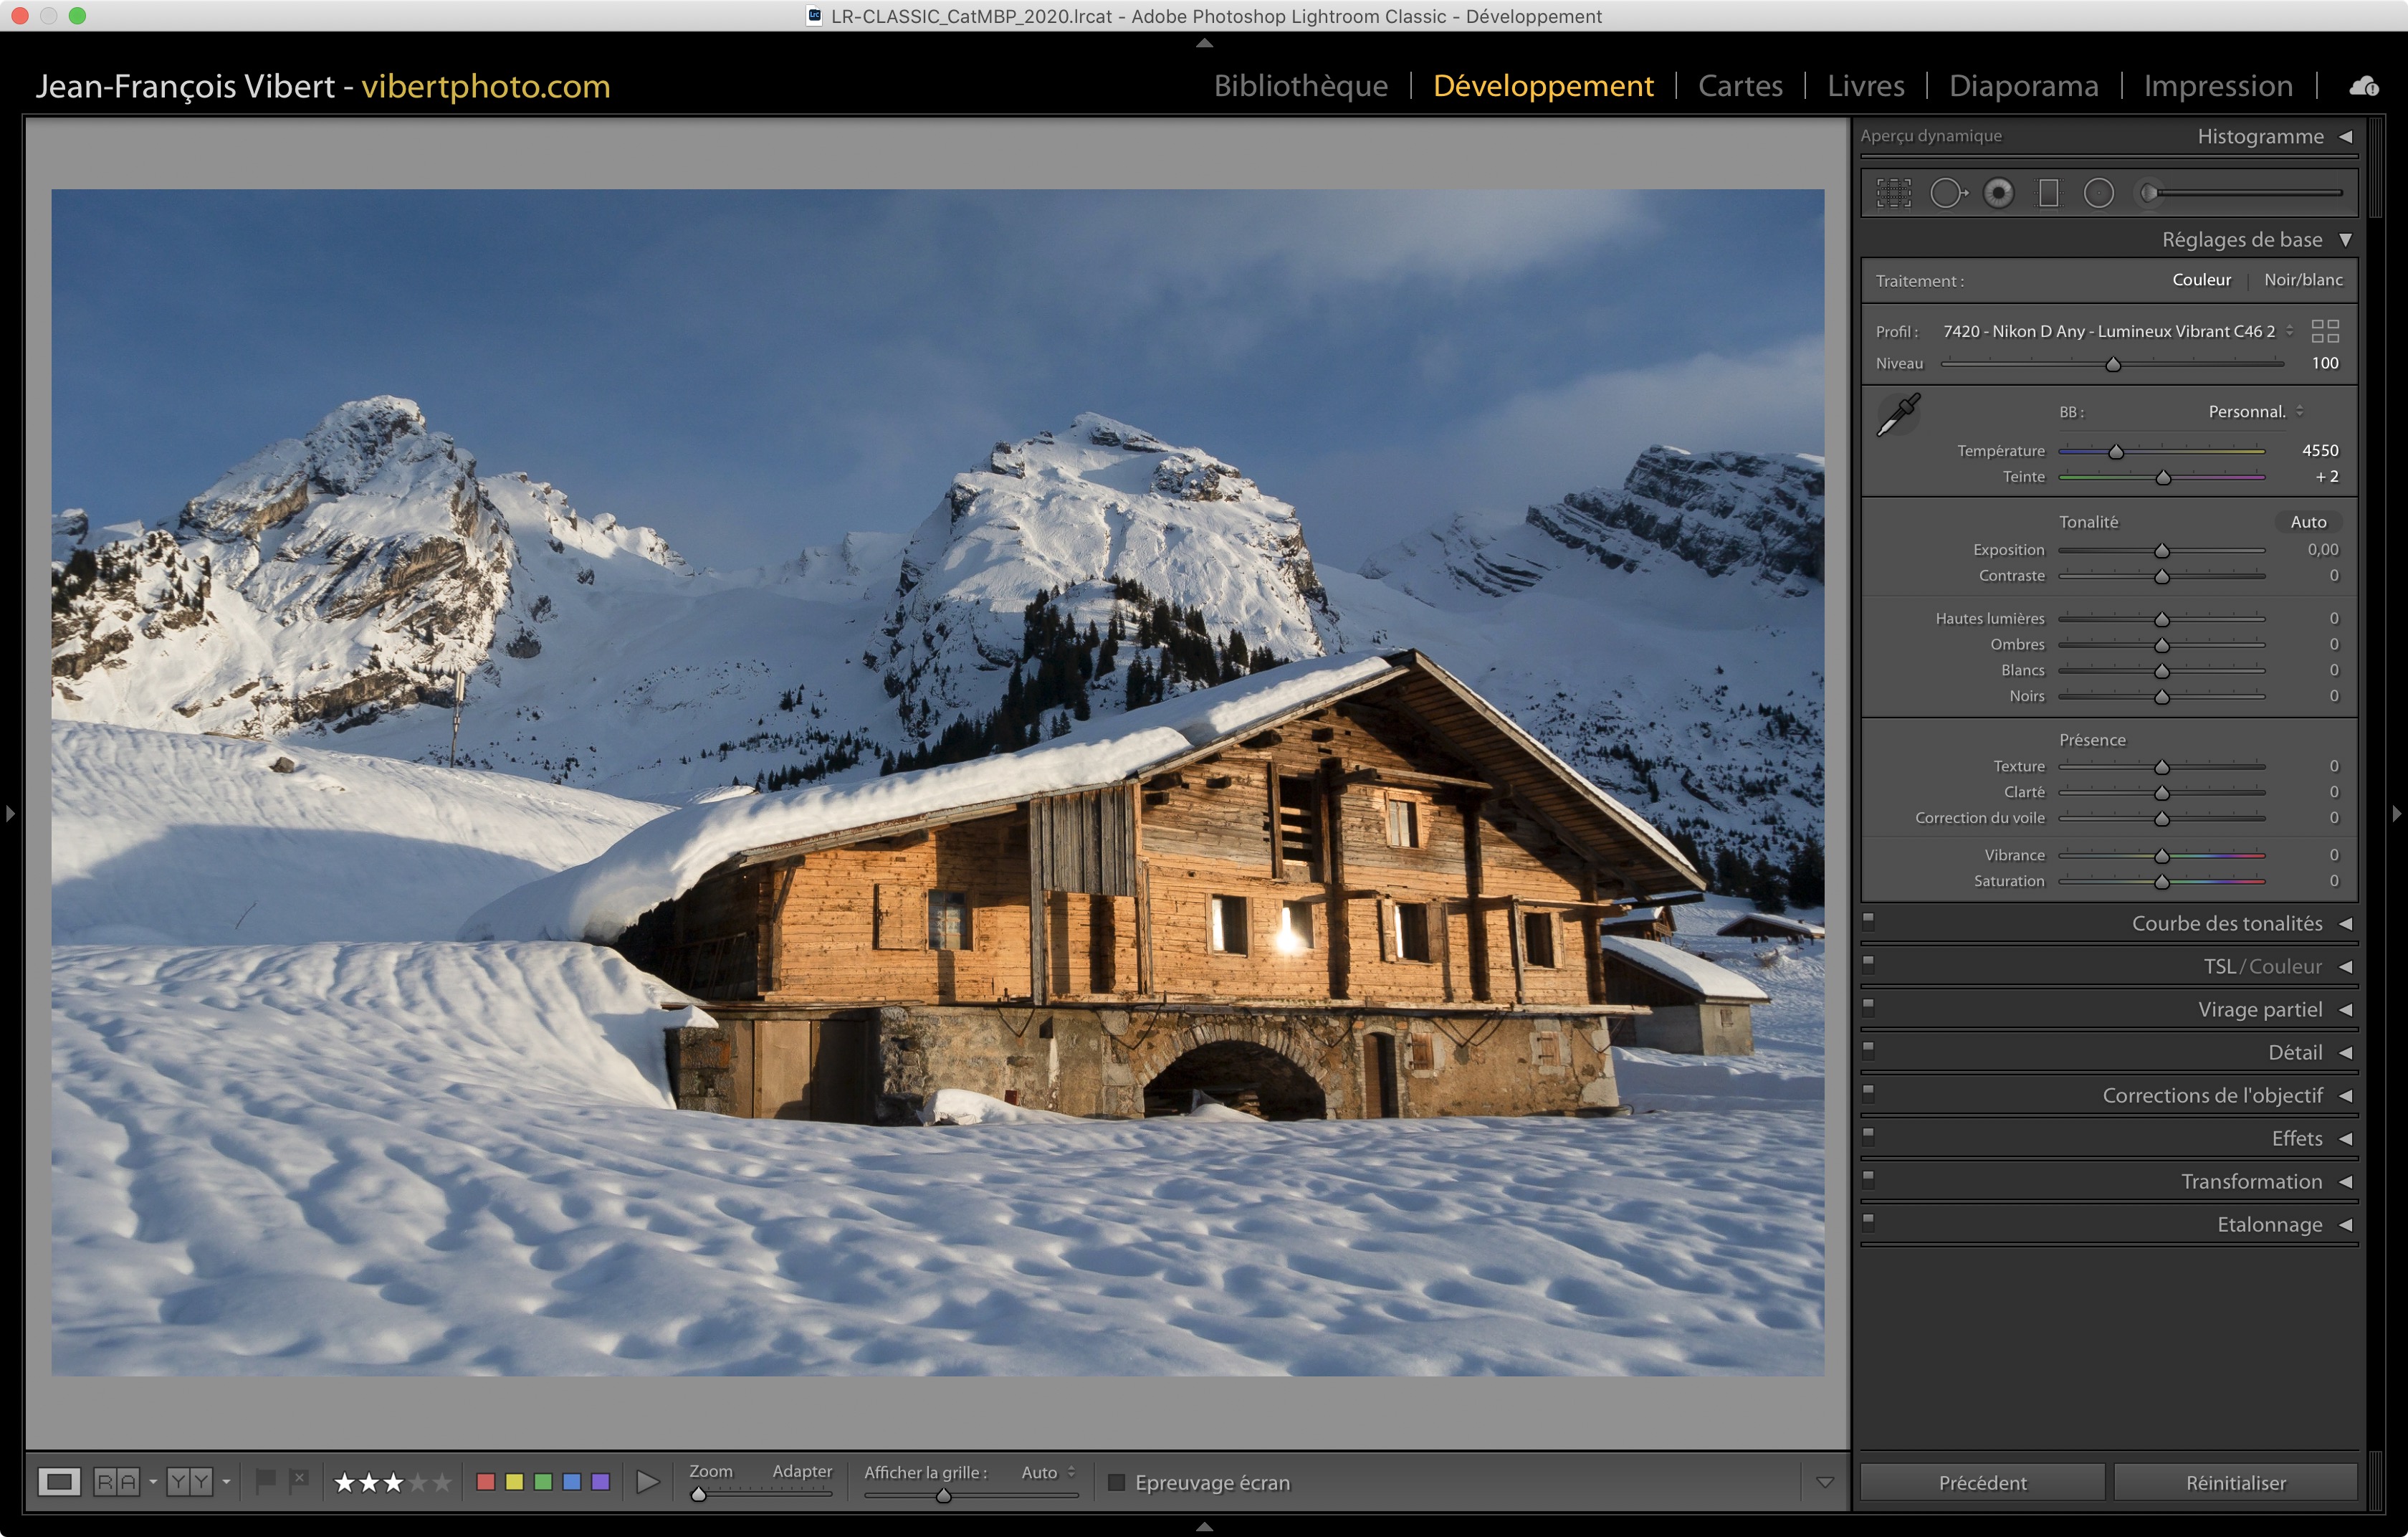Switch to the Bibliothèque module
The image size is (2408, 1537).
(x=1300, y=86)
